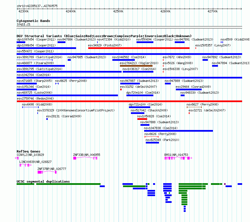Click dgv720n100 (Coe2014) label
This screenshot has height=222, width=250.
[x=143, y=93]
